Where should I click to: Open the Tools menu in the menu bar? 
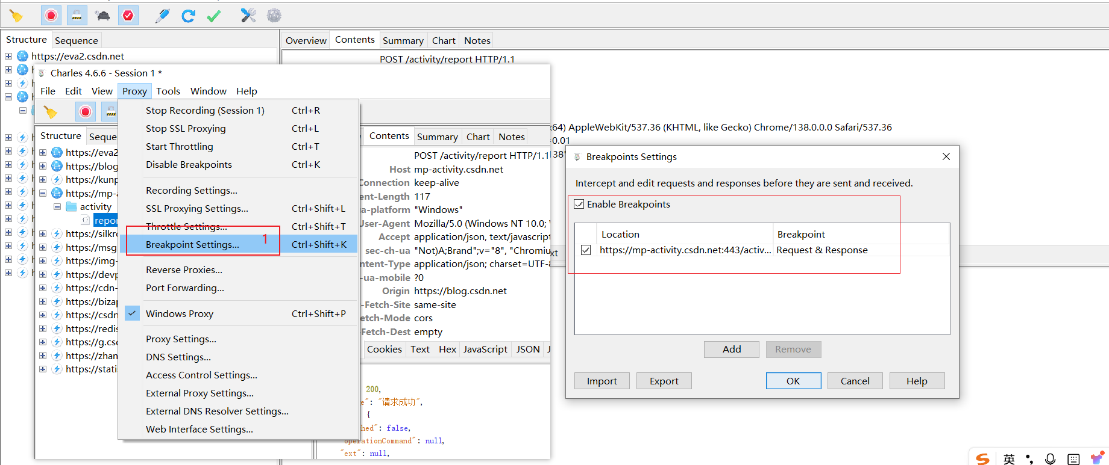(x=168, y=91)
